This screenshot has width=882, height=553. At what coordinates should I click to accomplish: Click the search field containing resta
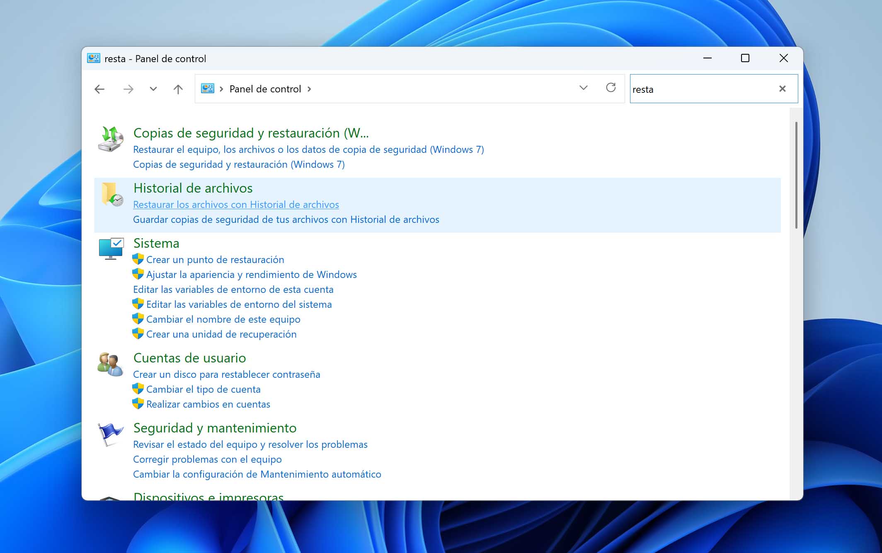714,89
